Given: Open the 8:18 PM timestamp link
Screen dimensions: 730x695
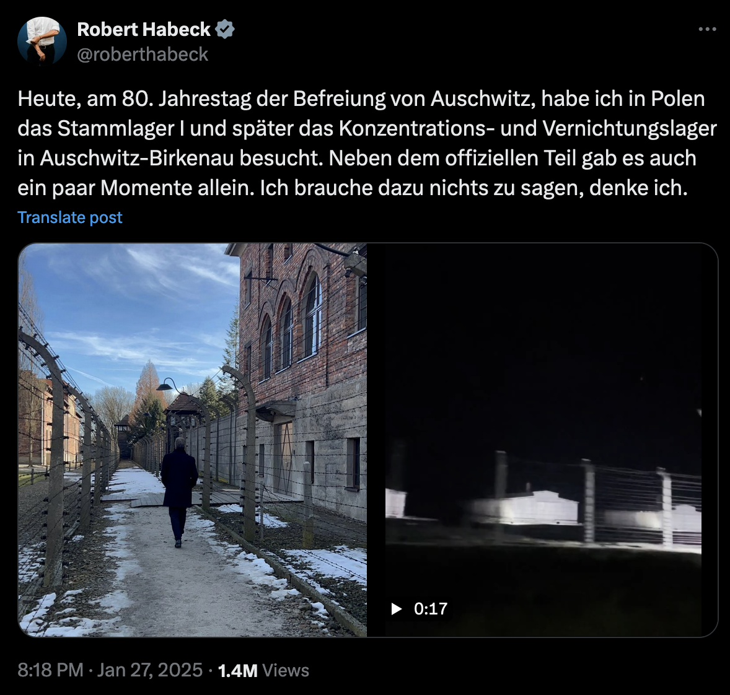Looking at the screenshot, I should [x=50, y=670].
